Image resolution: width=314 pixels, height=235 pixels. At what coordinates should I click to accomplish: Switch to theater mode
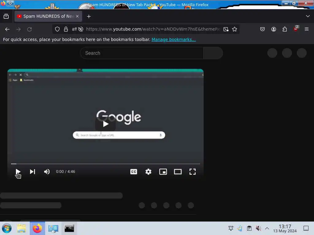click(x=178, y=172)
